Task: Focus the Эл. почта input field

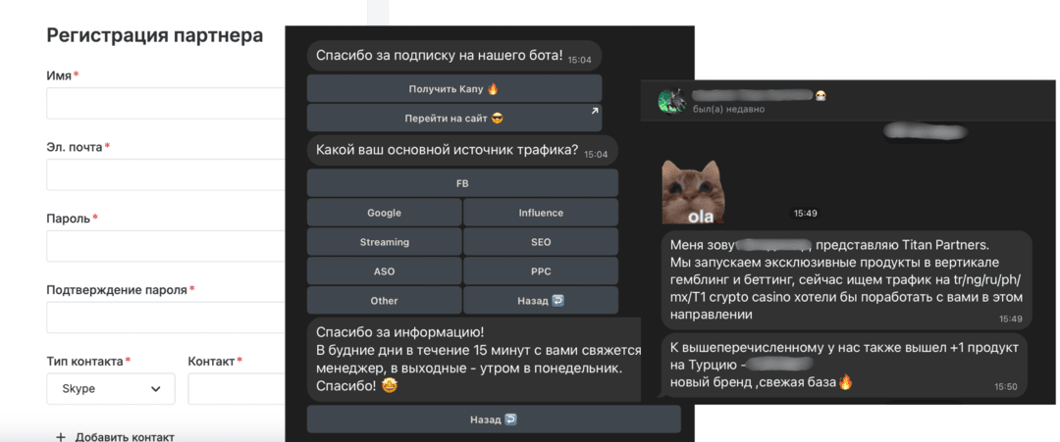Action: pyautogui.click(x=166, y=174)
